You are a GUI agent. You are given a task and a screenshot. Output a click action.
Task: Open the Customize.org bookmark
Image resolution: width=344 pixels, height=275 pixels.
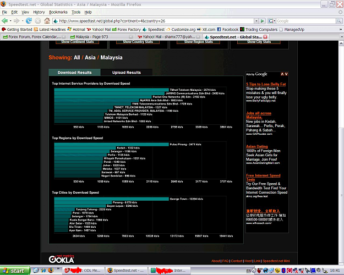[x=181, y=29]
